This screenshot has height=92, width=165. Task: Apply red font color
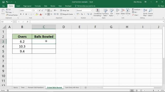coord(41,14)
